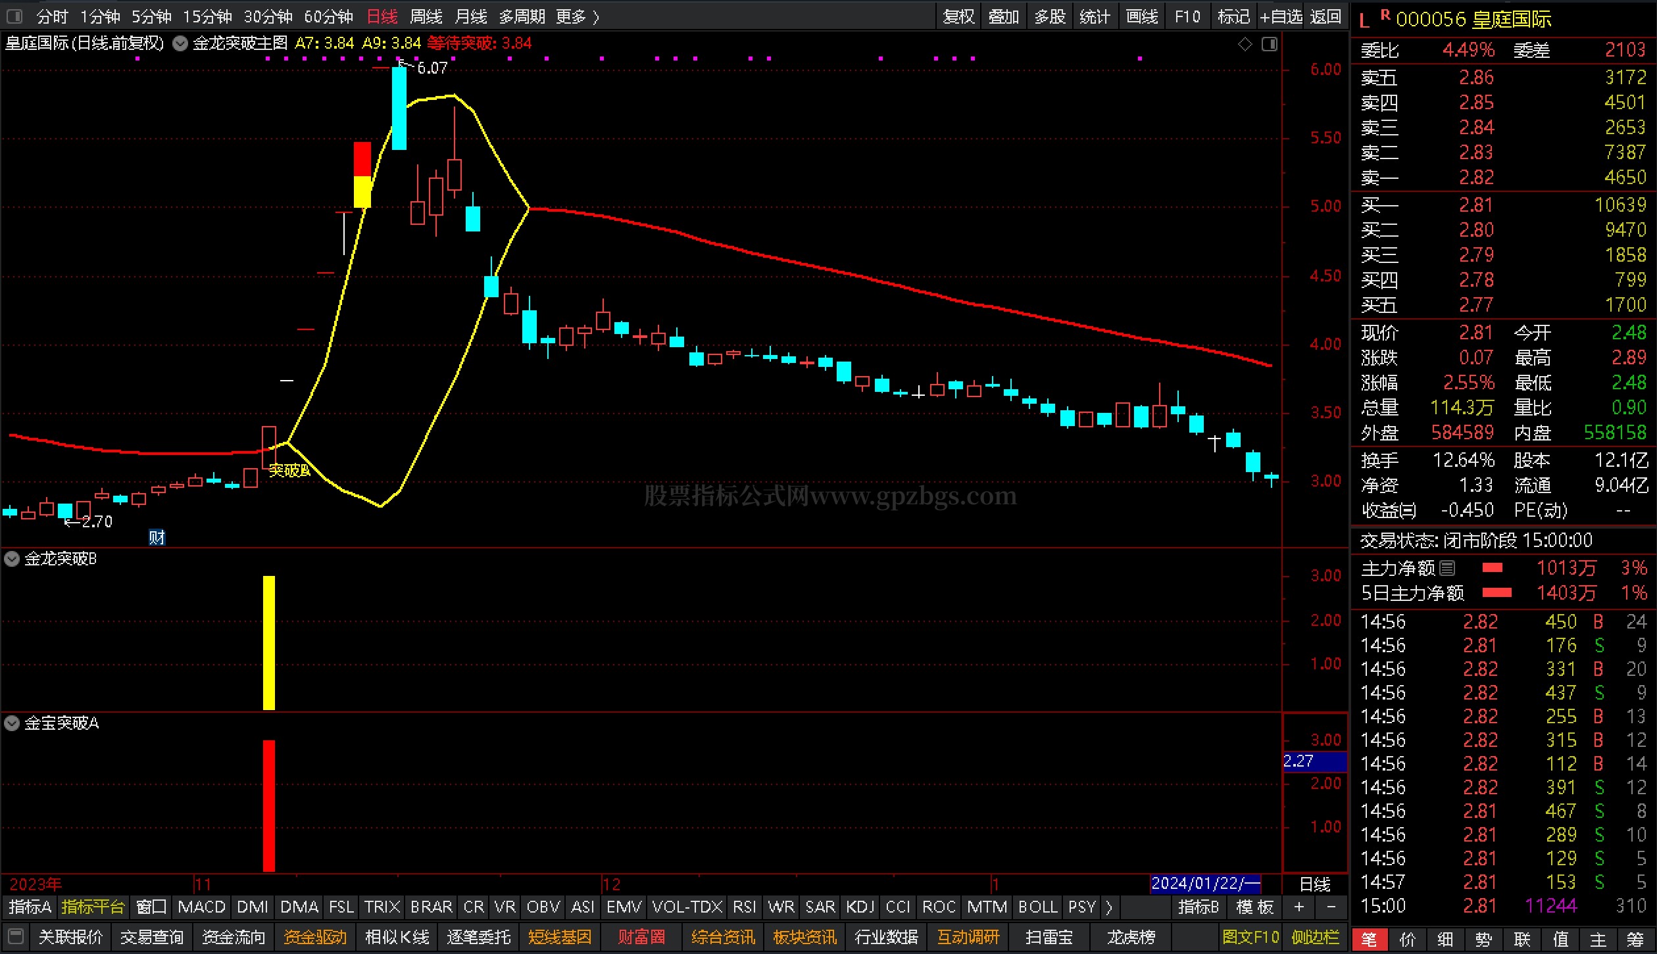Toggle the 侧边栏 sidebar
1657x954 pixels.
click(1316, 936)
